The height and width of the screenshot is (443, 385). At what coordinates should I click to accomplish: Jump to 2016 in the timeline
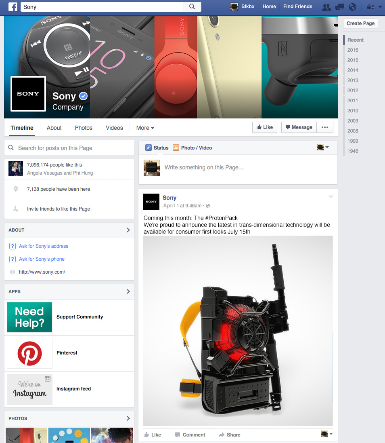tap(353, 50)
